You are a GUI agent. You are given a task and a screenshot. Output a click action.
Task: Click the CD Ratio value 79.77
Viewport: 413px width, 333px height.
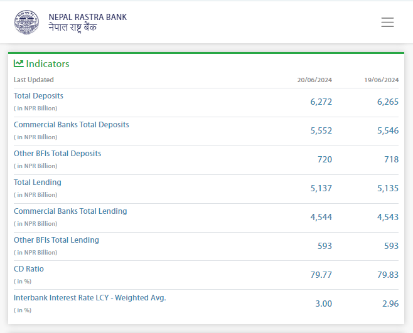coord(321,275)
